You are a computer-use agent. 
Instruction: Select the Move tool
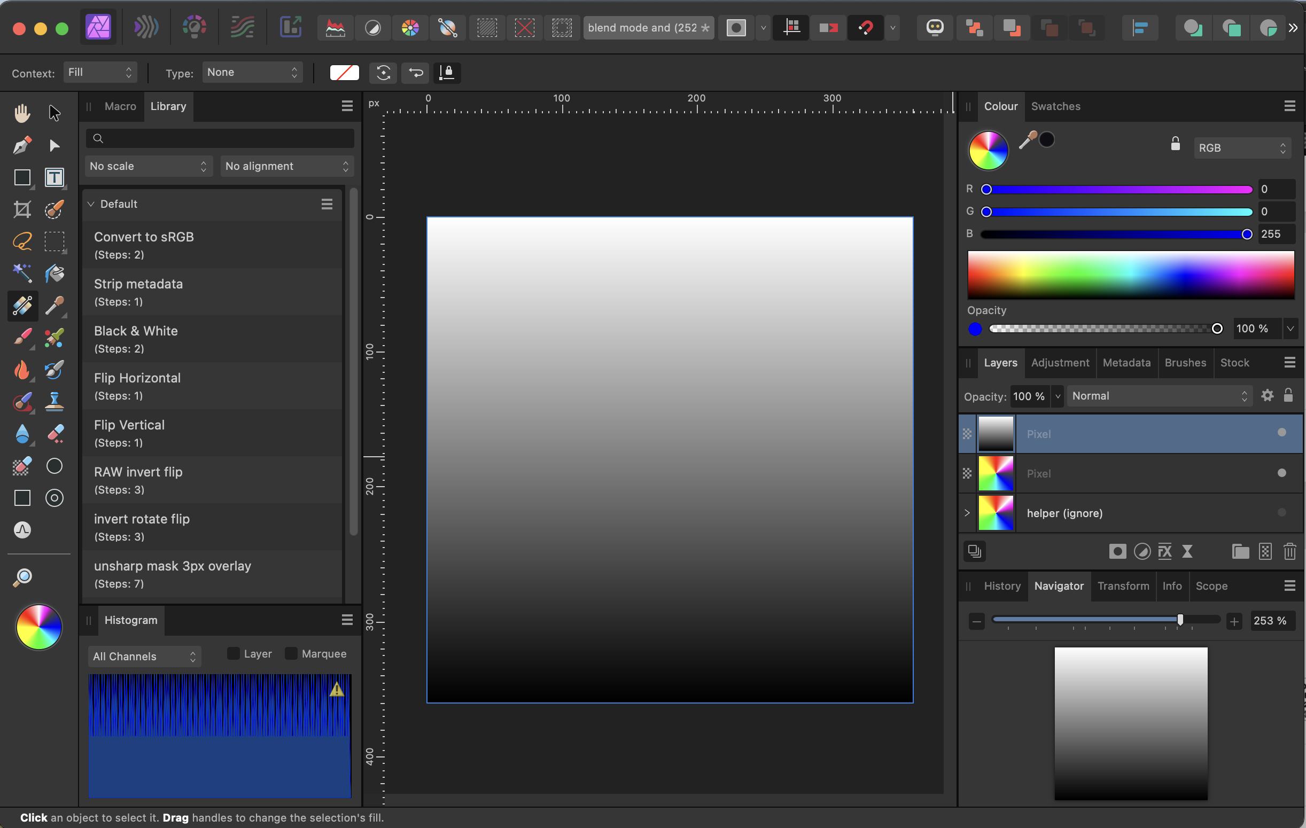[53, 112]
